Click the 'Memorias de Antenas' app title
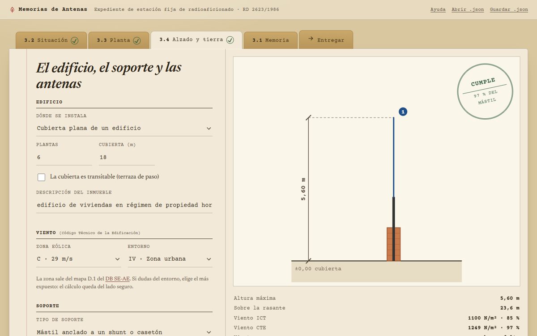The width and height of the screenshot is (537, 336). point(53,9)
